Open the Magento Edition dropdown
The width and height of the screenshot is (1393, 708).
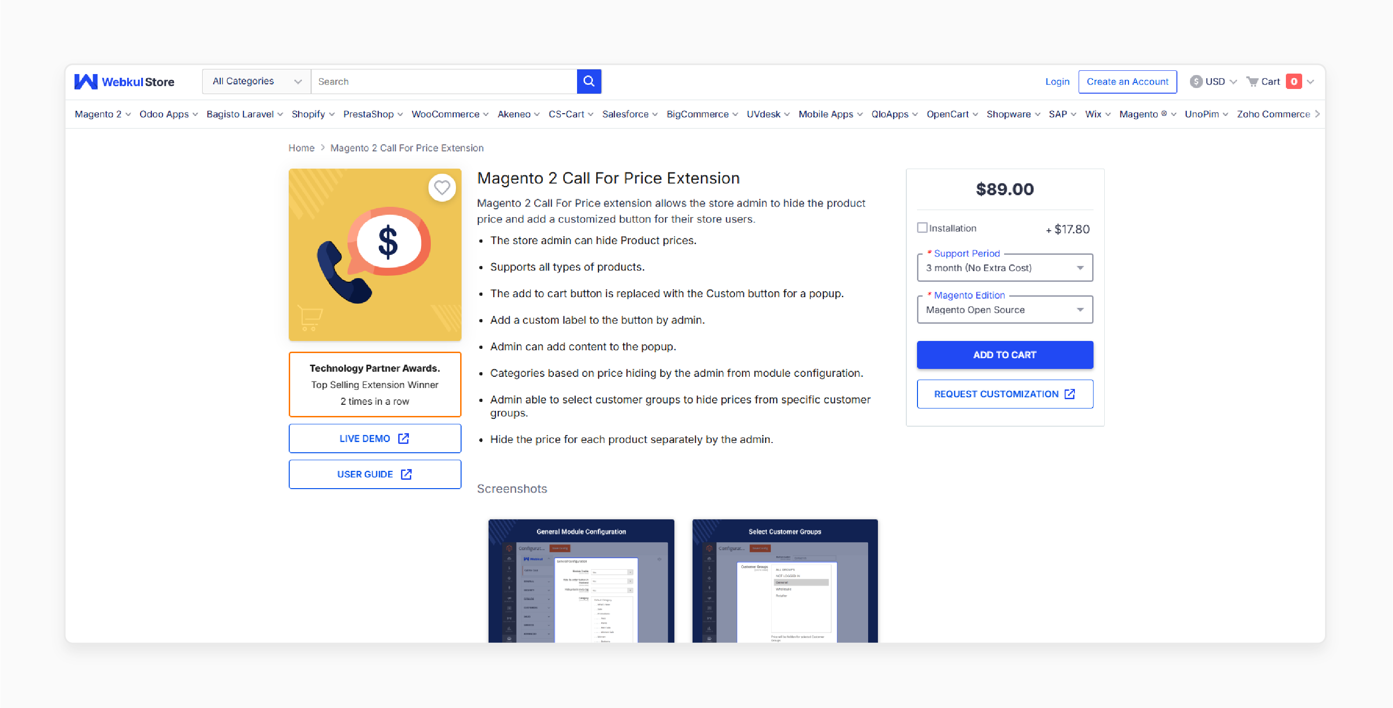click(x=1005, y=309)
